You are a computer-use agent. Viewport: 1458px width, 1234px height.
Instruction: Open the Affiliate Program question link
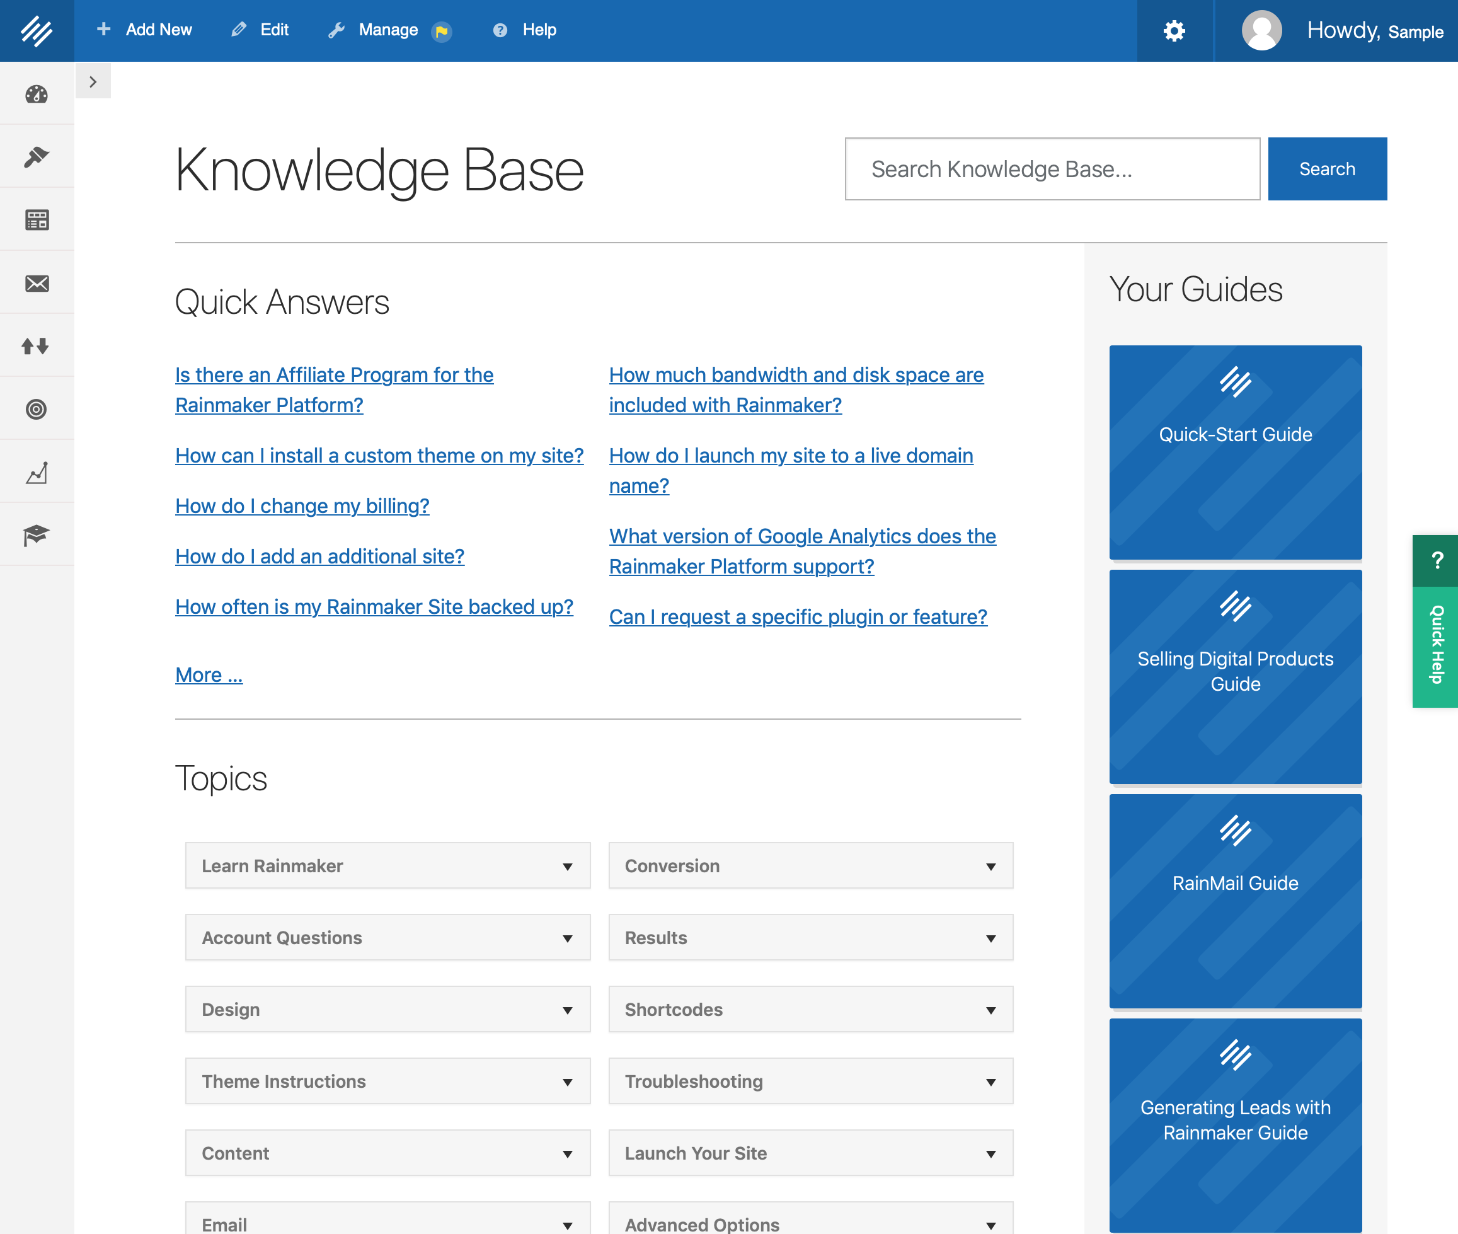click(x=334, y=389)
